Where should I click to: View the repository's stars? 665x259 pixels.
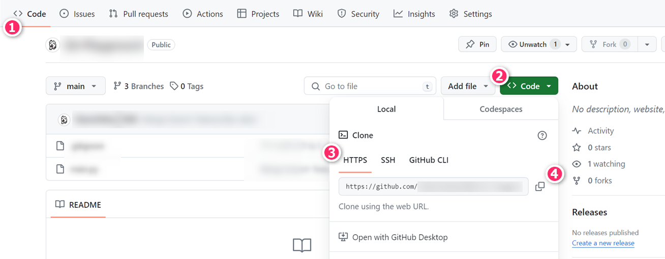pos(599,147)
